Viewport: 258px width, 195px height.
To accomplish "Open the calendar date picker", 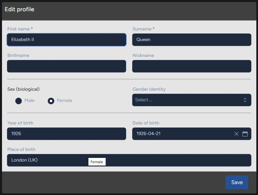I will 245,134.
